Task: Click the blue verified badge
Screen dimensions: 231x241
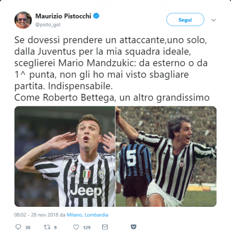Action: point(96,16)
